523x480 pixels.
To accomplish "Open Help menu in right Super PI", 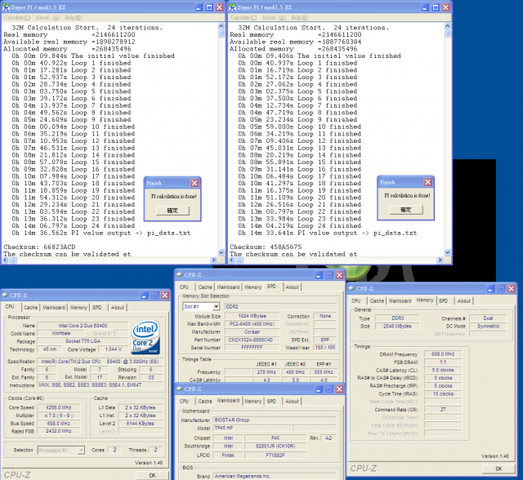I will 300,18.
